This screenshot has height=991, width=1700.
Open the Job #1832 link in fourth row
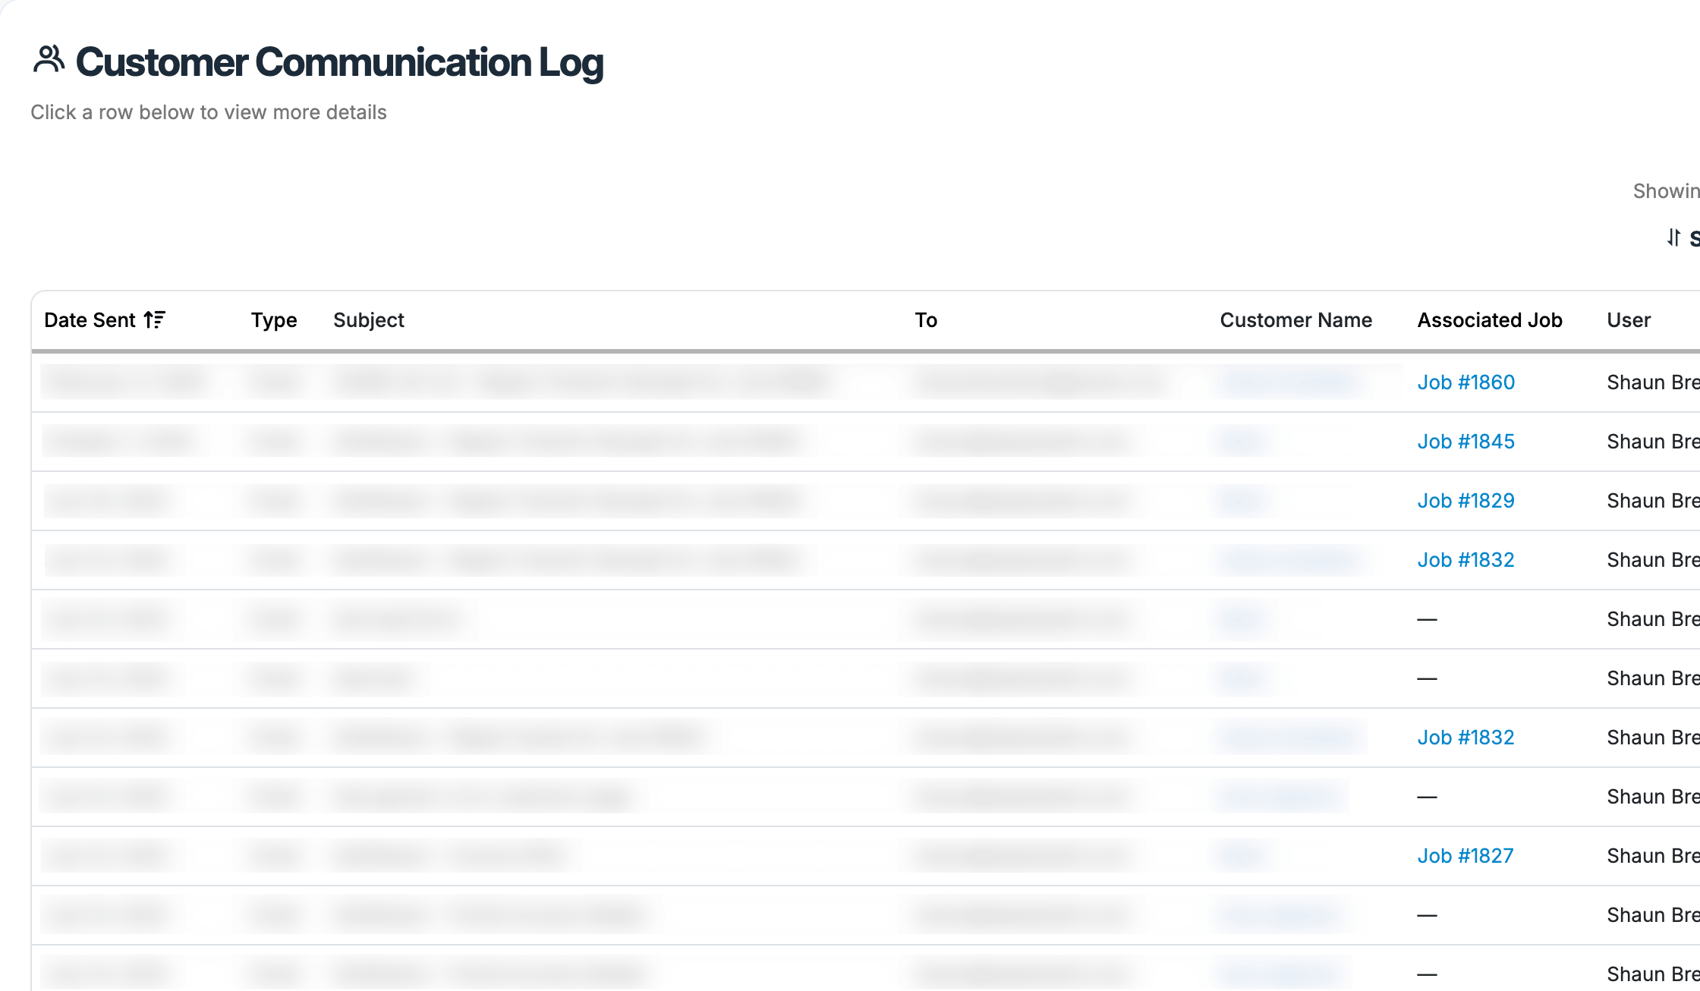(1465, 560)
